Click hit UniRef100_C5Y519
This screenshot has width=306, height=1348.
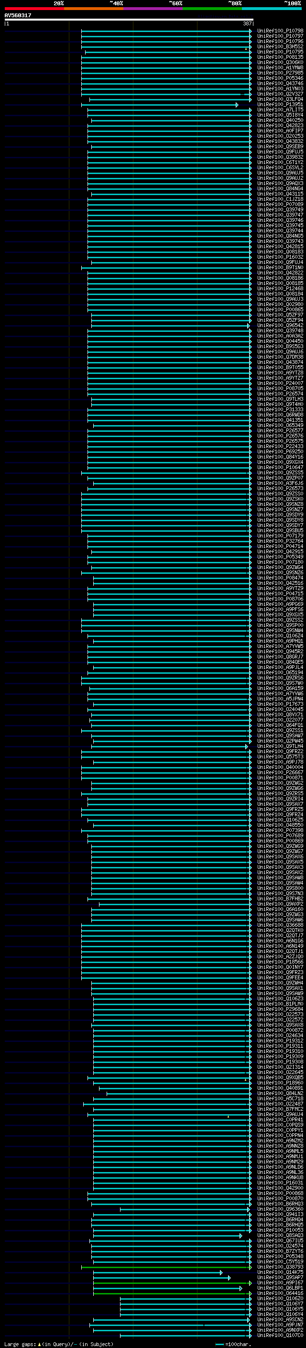pos(280,1261)
